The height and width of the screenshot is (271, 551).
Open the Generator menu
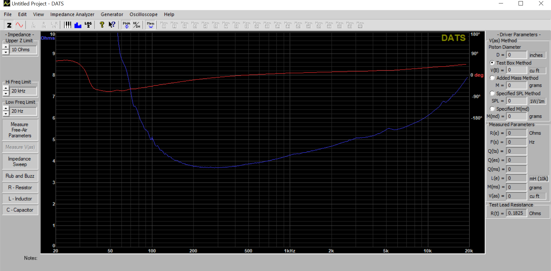pos(112,14)
